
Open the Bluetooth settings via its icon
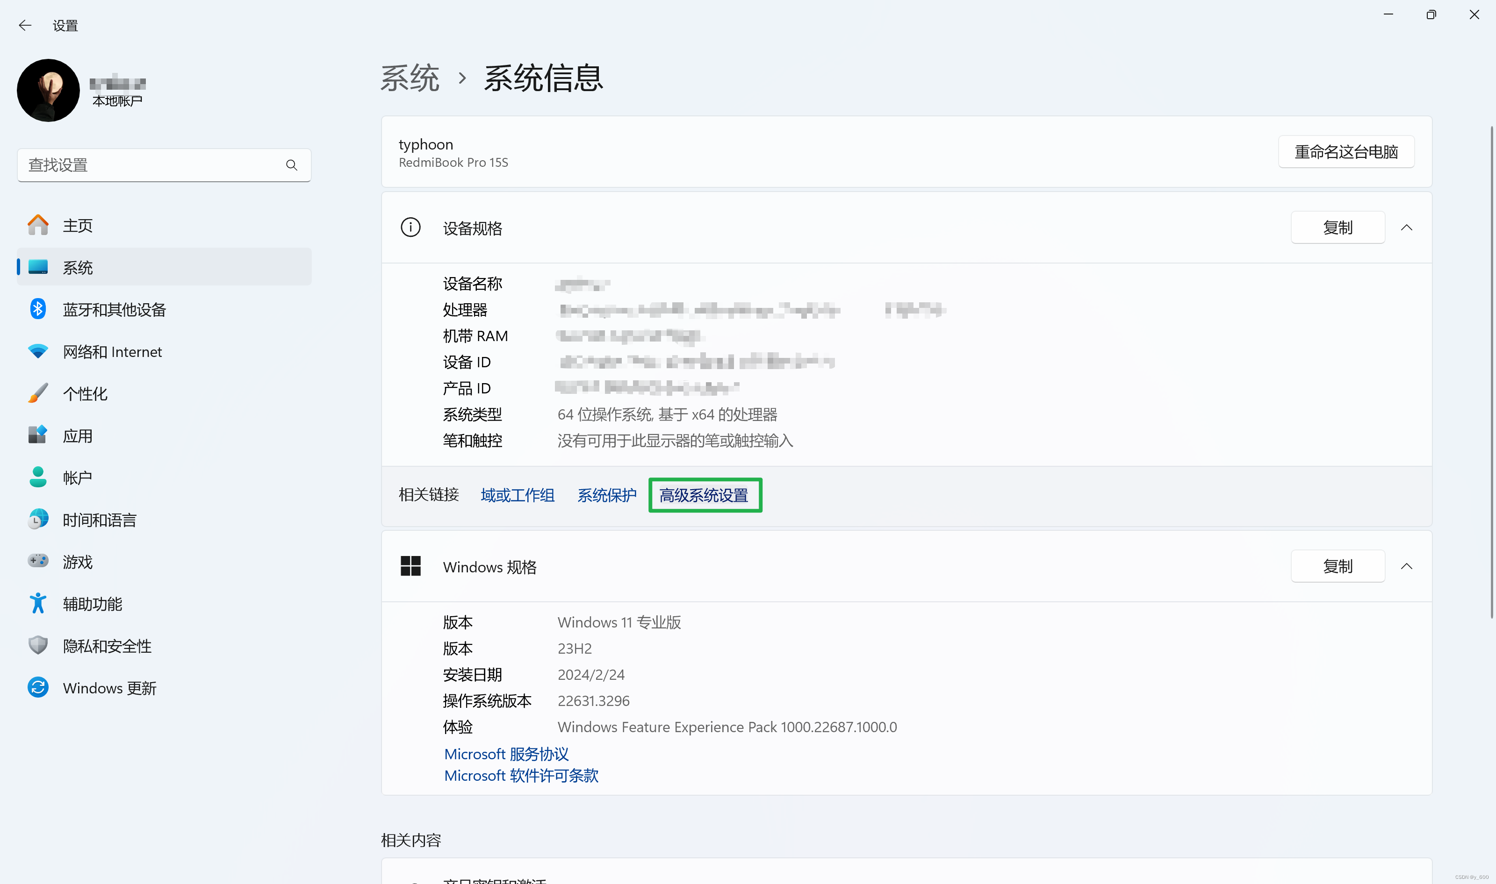[x=38, y=309]
